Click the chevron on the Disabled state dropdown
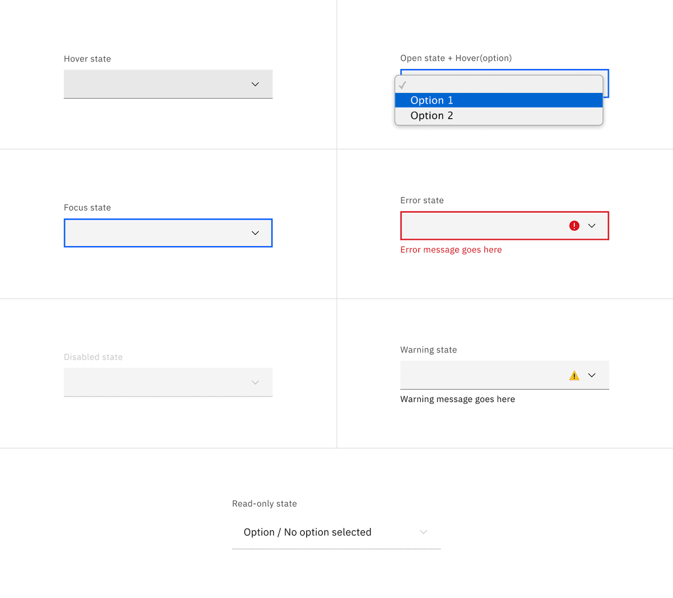673x598 pixels. pyautogui.click(x=255, y=382)
